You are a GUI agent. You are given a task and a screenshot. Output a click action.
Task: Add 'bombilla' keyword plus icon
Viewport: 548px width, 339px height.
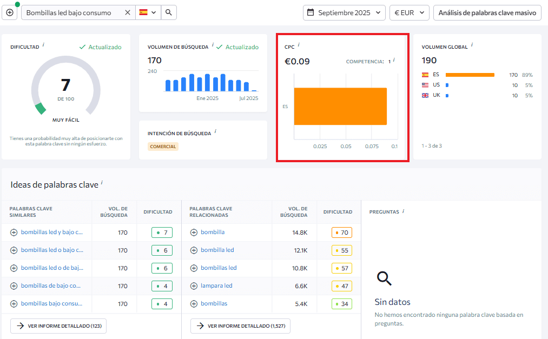coord(194,232)
